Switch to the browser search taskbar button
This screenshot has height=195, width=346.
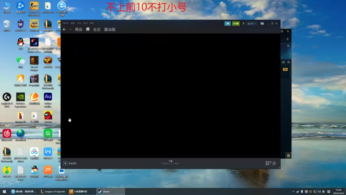pos(24,192)
